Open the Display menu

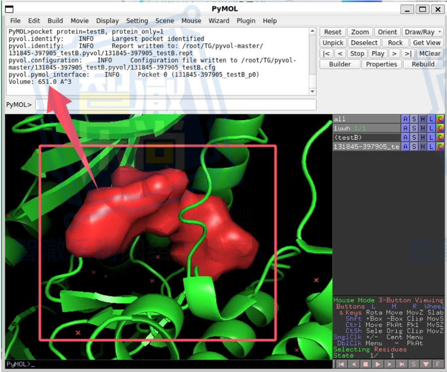tap(107, 21)
